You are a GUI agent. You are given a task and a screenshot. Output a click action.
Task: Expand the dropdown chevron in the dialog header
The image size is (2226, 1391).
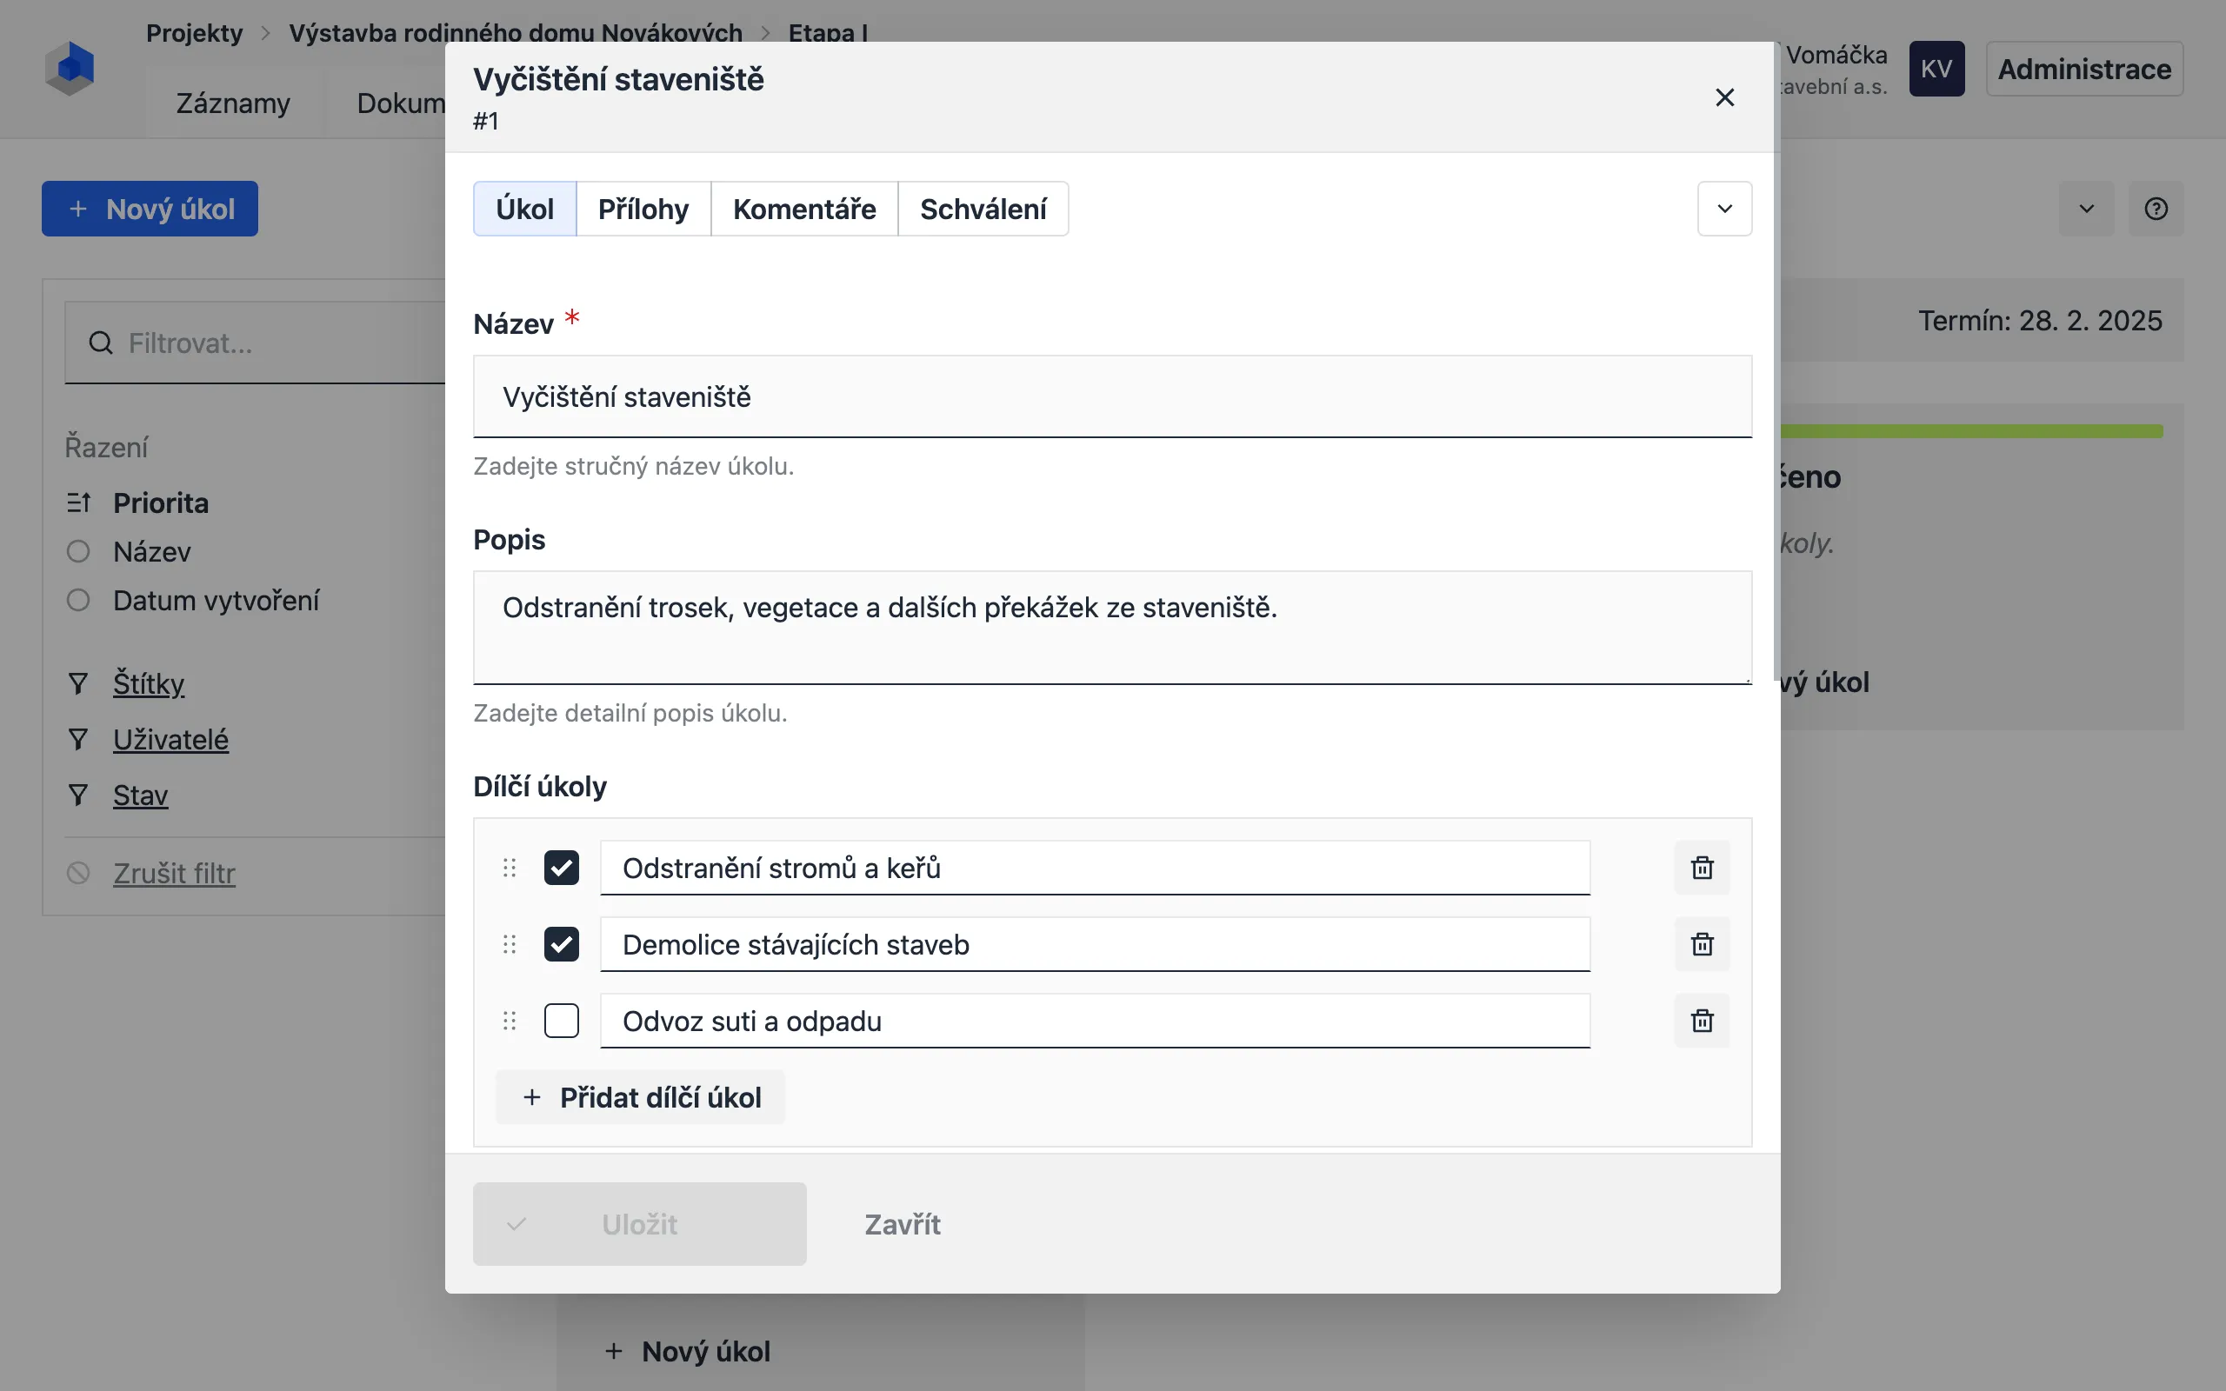(x=1724, y=209)
